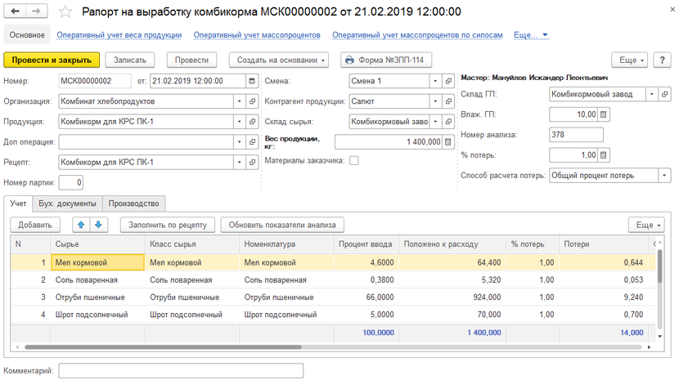
Task: Open Оперативный учет массопроцентов link
Action: coord(257,35)
